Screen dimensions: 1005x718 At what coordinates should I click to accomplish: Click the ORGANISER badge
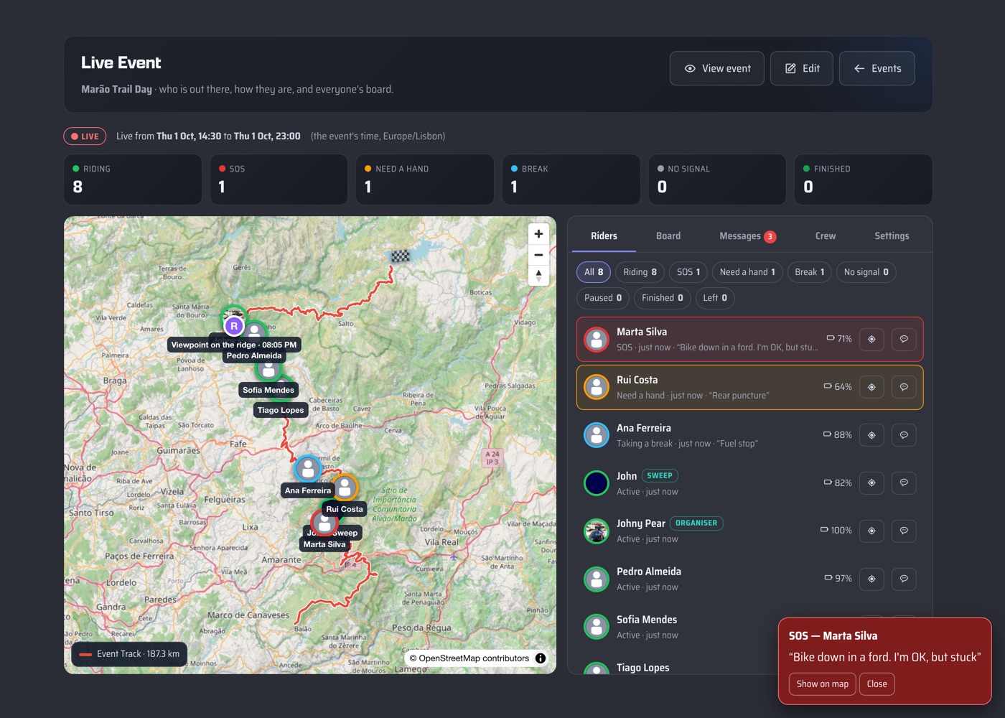click(x=696, y=523)
